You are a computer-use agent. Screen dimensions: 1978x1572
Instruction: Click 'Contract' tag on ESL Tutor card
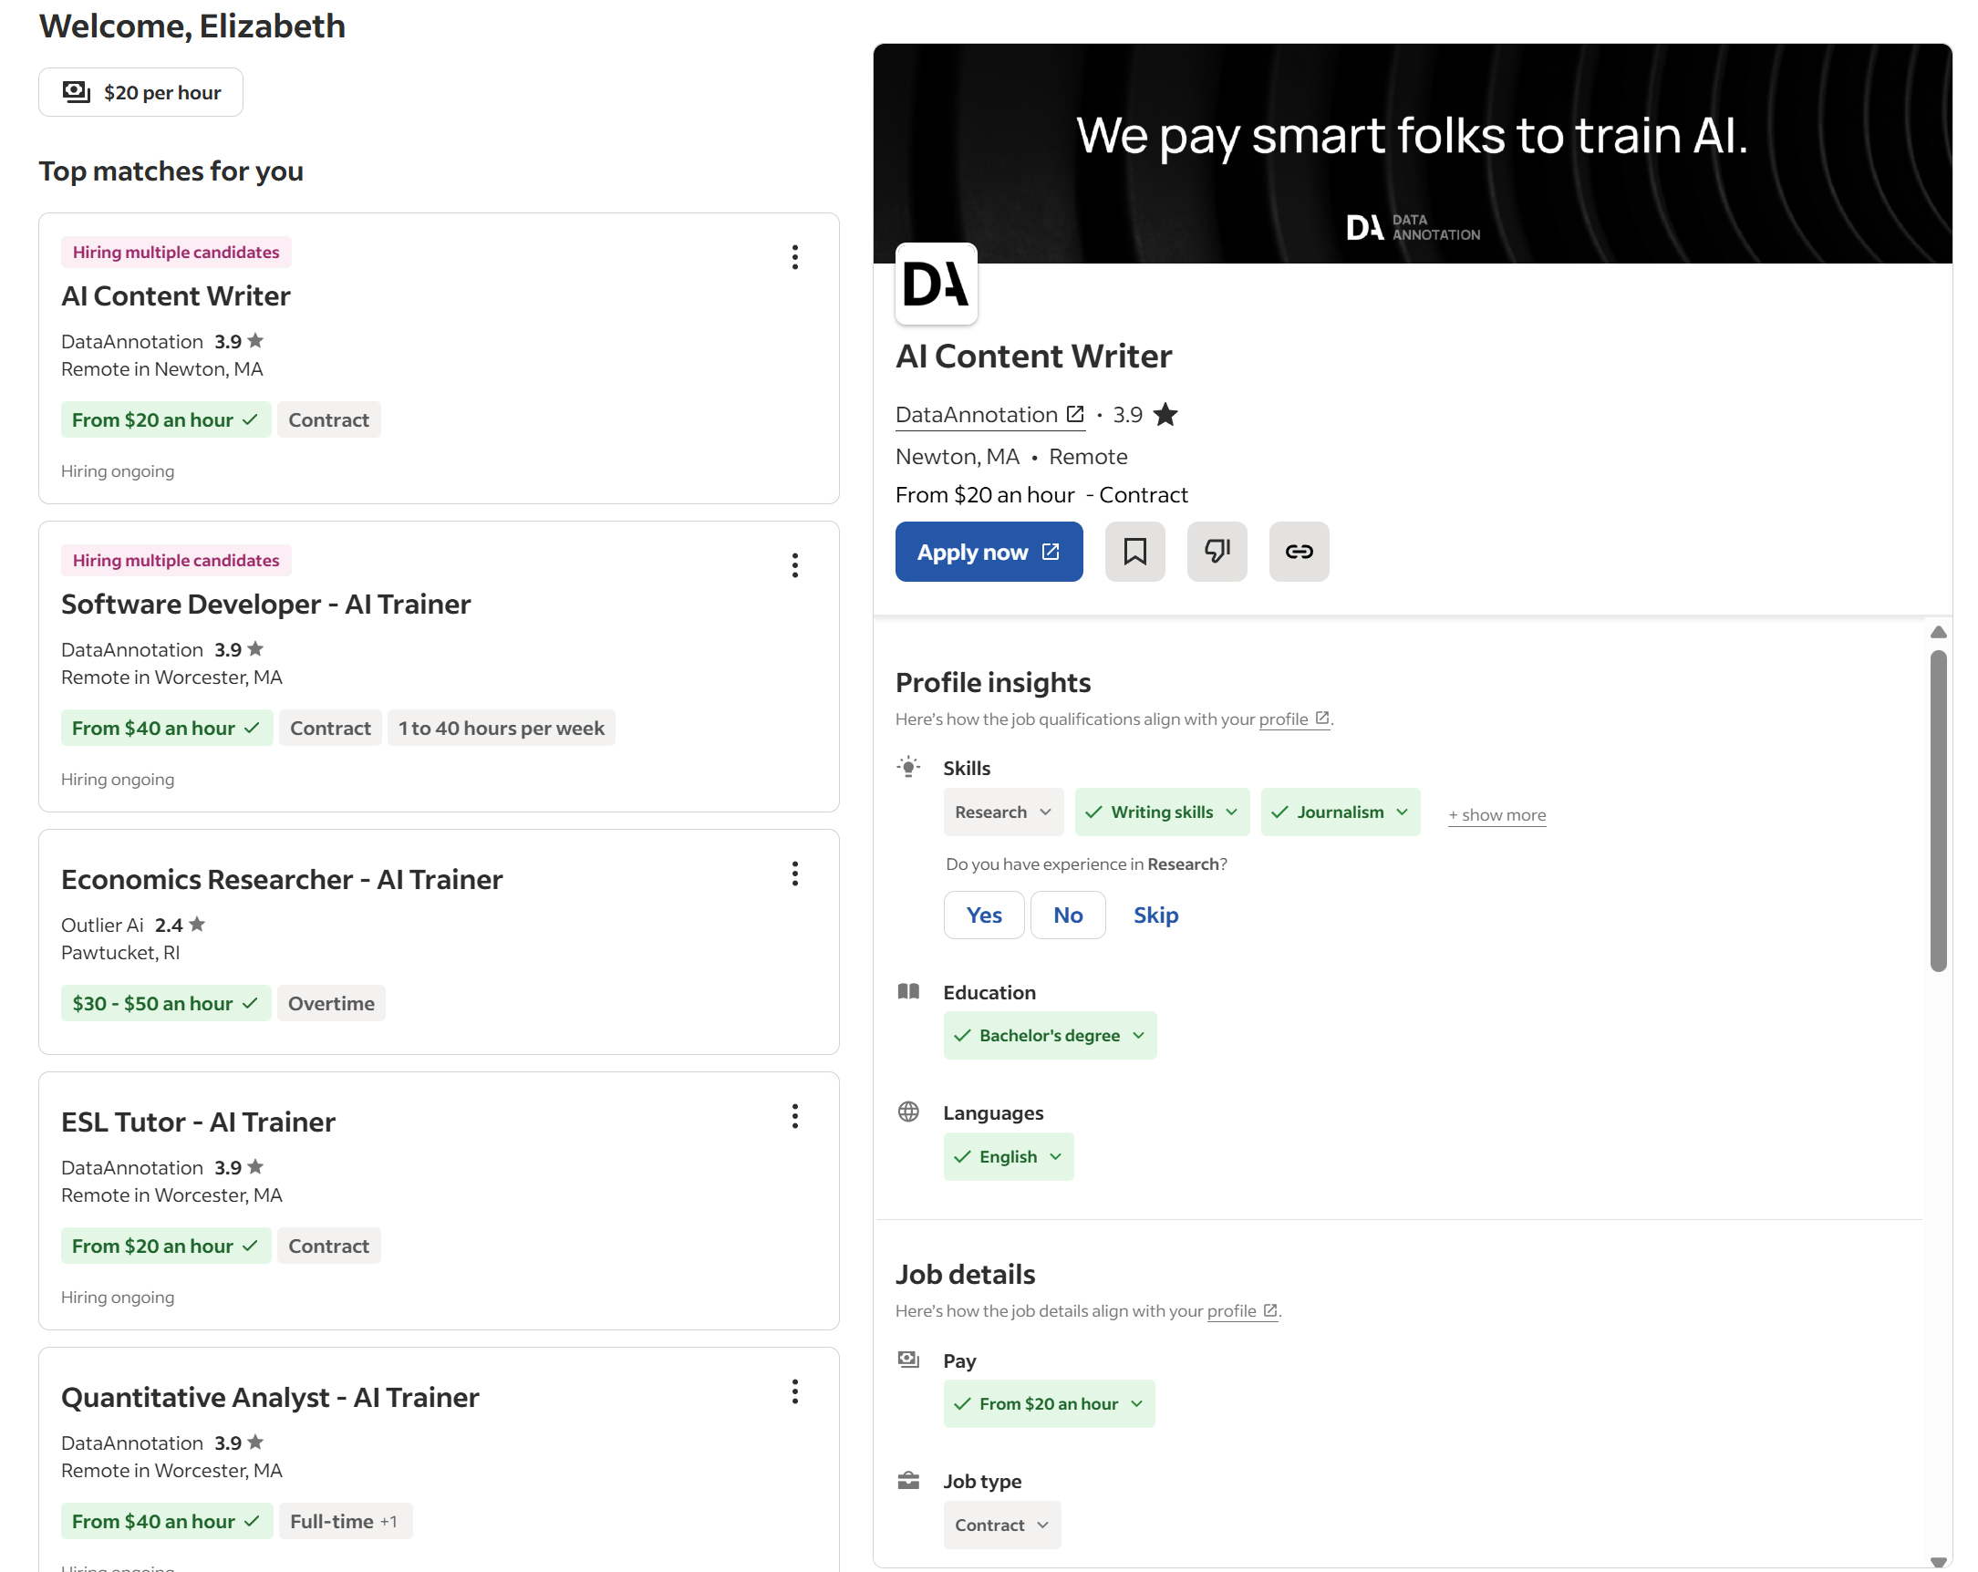[328, 1246]
